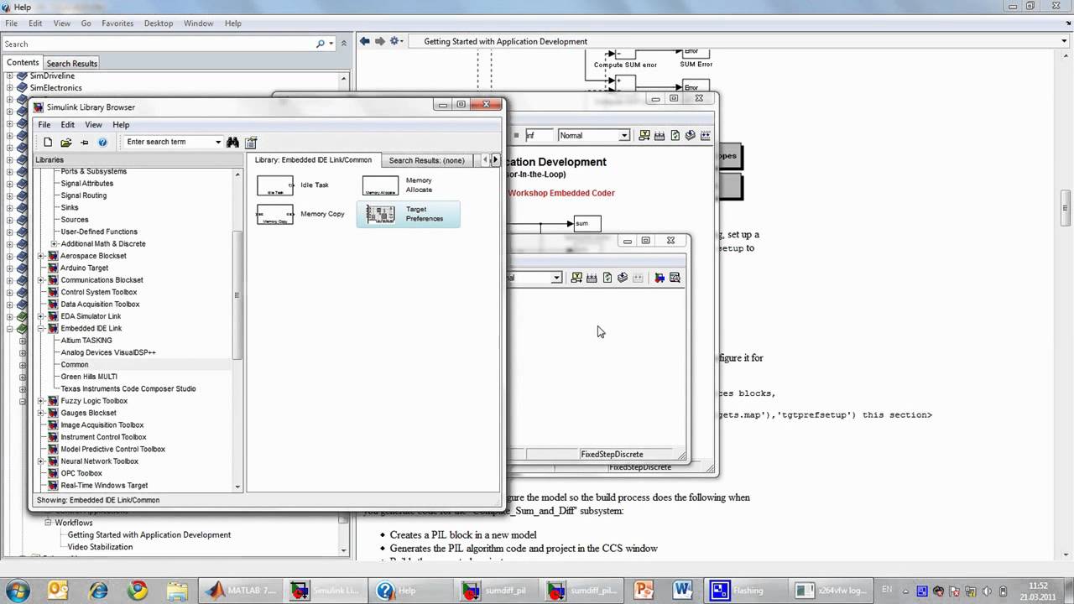
Task: Toggle the stay-on-top pin icon in Library Browser
Action: 85,143
